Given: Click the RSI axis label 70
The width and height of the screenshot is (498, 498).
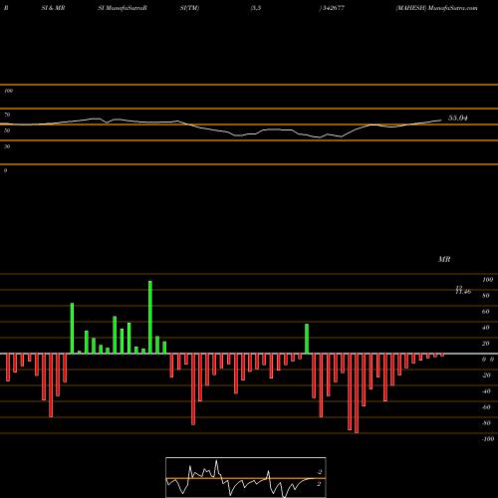Looking at the screenshot, I should [7, 115].
